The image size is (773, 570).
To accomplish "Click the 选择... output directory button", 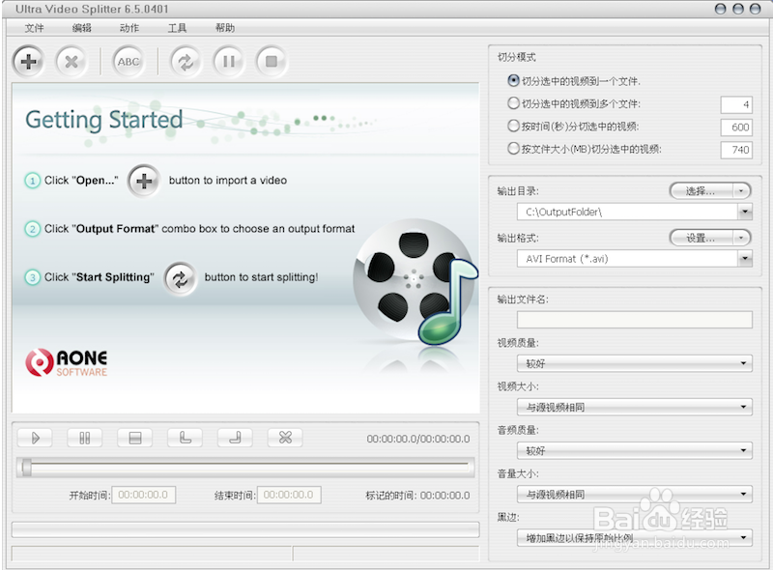I will click(x=701, y=191).
